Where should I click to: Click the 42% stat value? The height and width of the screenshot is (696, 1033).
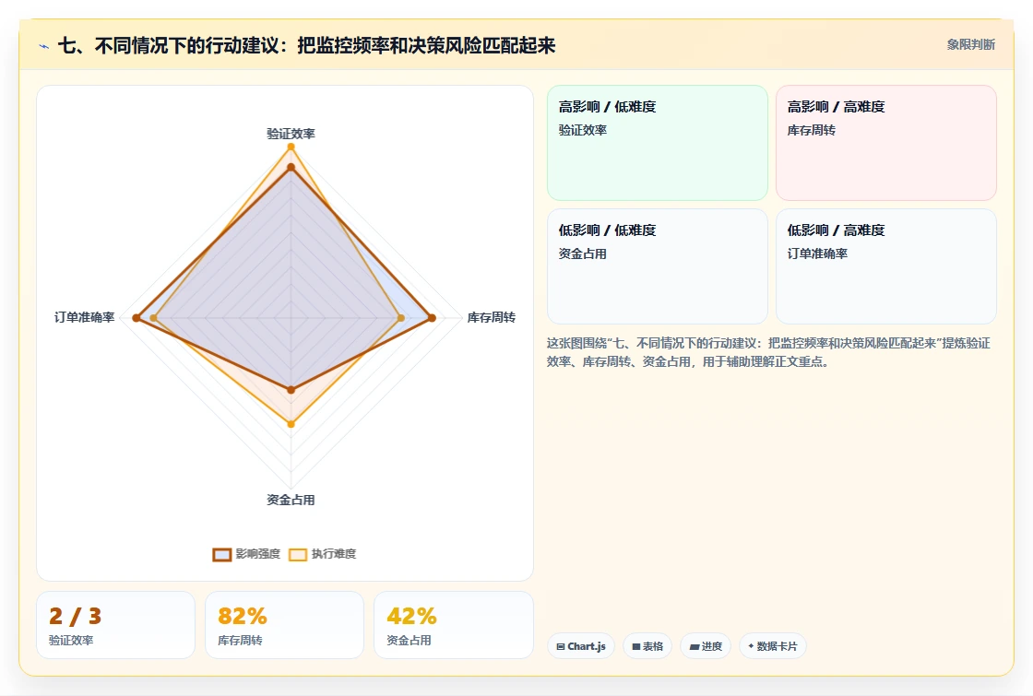(411, 617)
